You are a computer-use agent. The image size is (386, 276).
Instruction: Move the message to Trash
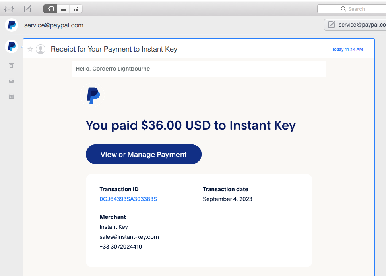click(12, 65)
